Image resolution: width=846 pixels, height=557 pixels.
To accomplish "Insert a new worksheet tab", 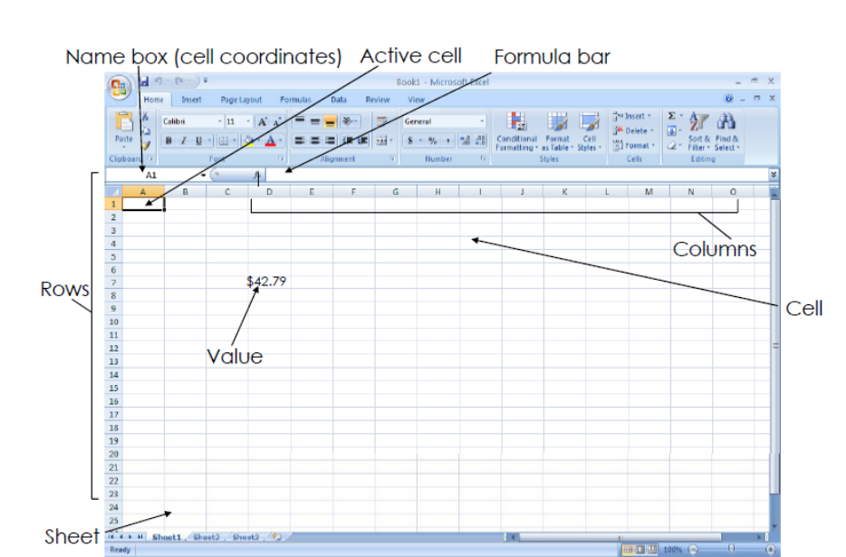I will [278, 537].
